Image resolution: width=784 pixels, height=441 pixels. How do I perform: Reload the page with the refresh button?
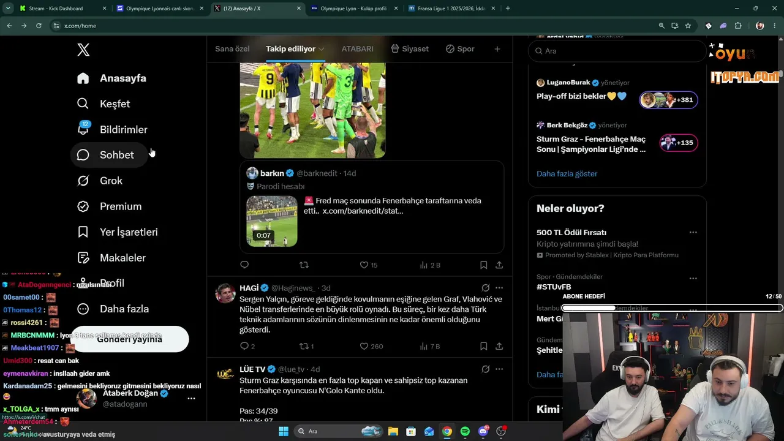(x=39, y=26)
